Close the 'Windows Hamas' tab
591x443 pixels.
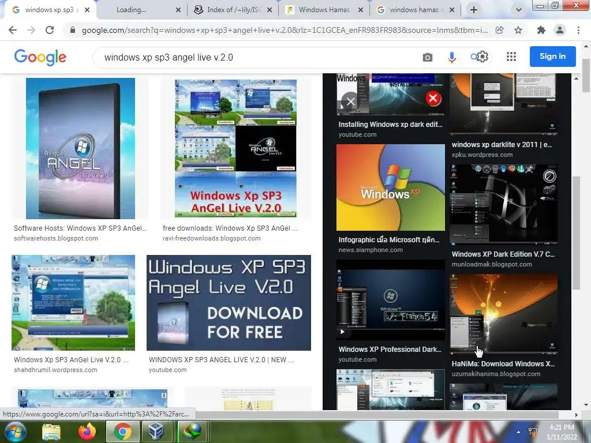pos(361,10)
